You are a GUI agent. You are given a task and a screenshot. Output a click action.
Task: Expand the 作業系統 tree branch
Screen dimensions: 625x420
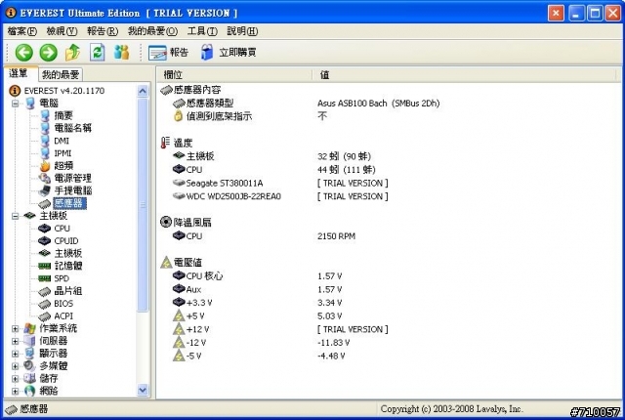click(x=16, y=329)
